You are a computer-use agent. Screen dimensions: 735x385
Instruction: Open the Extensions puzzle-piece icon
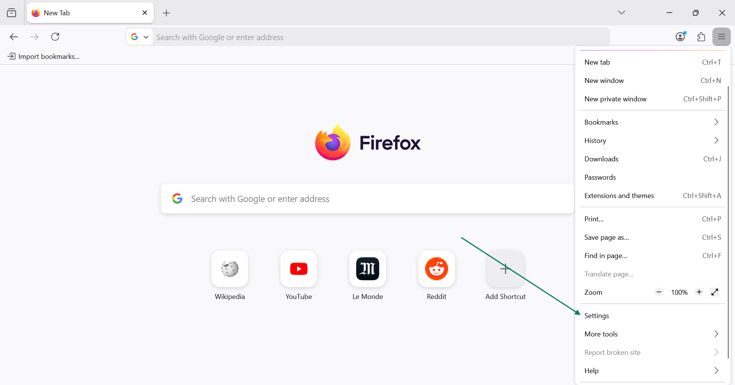click(x=701, y=37)
